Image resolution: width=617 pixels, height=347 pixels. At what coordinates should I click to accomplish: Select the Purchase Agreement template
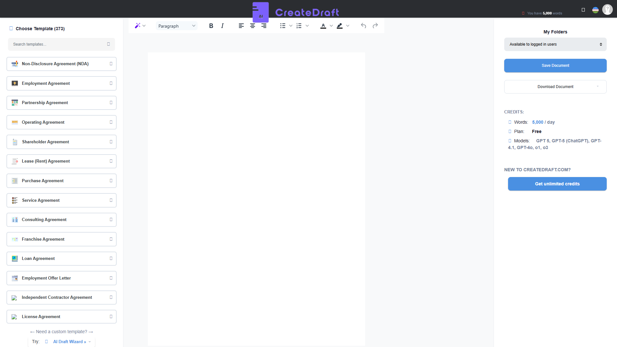(x=61, y=181)
